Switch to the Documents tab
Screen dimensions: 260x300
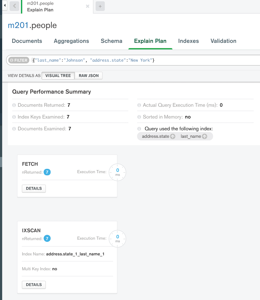[27, 41]
